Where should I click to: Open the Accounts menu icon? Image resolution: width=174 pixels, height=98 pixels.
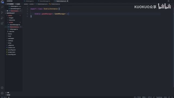[2, 88]
